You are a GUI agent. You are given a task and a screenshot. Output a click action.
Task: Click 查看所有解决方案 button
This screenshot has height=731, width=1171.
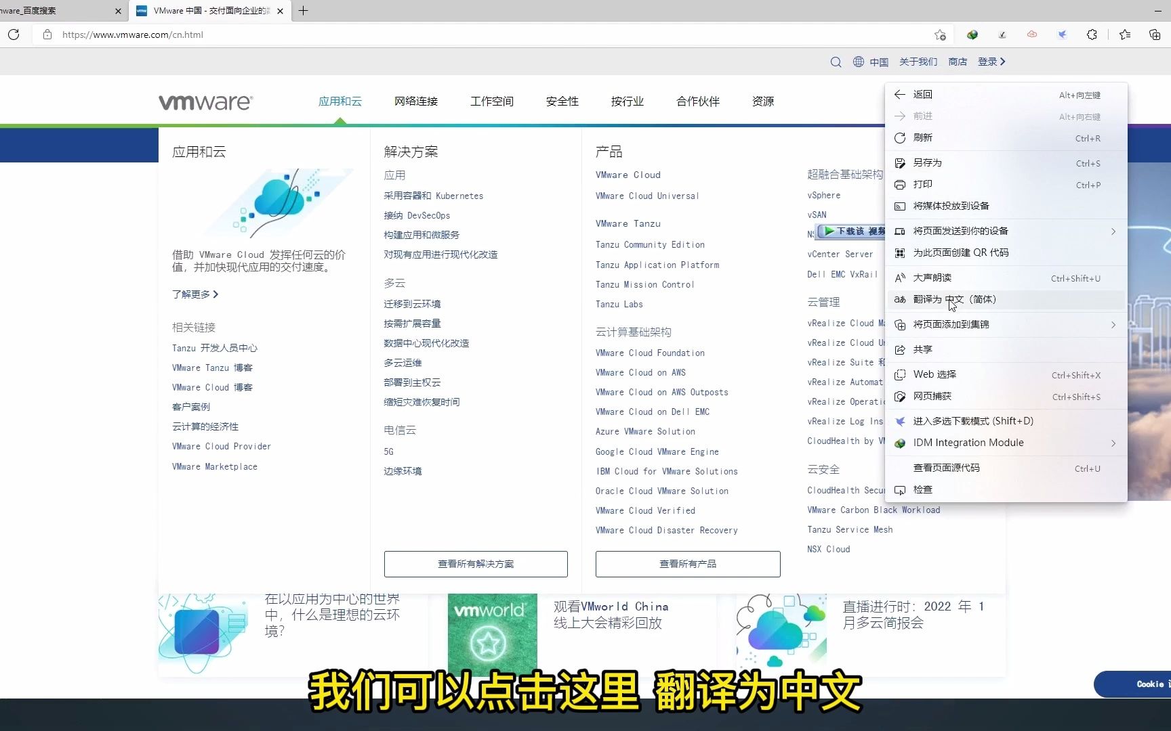[476, 564]
